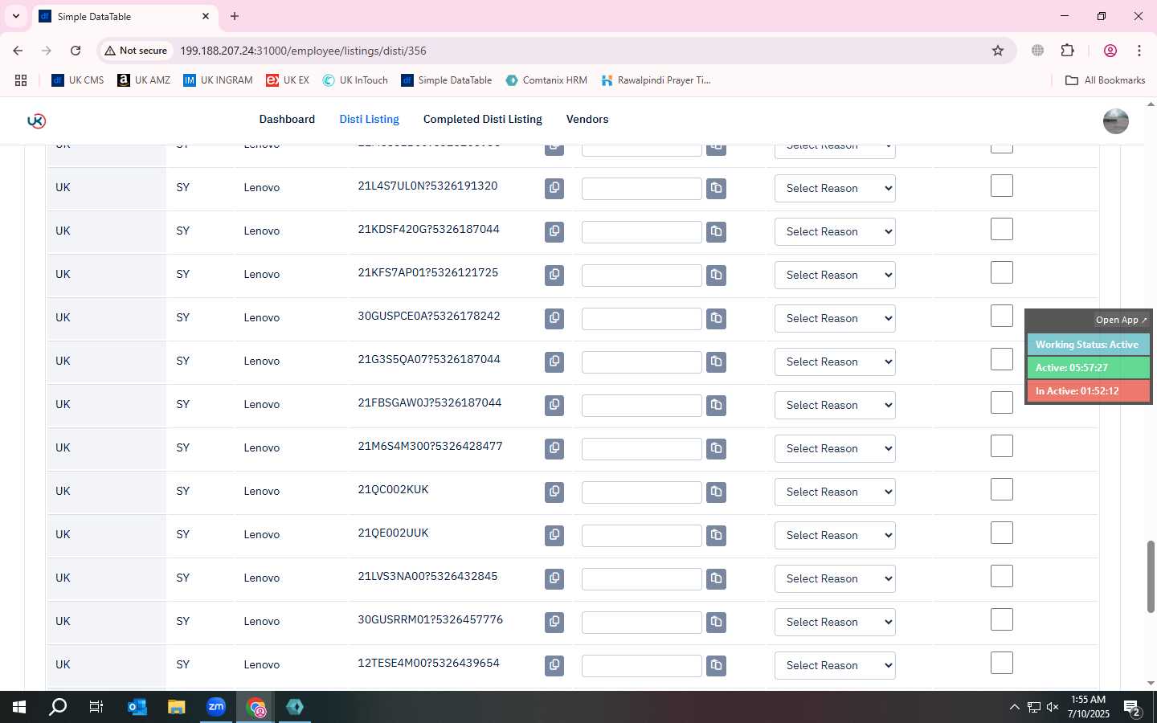Copy SKU 21QE002UUK using copy icon
1157x723 pixels.
554,535
